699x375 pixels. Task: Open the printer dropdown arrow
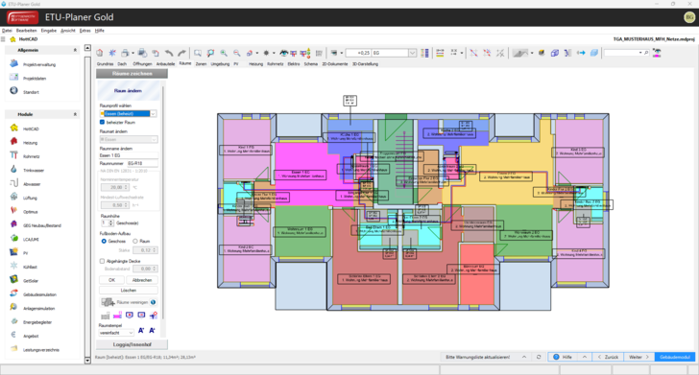(133, 53)
